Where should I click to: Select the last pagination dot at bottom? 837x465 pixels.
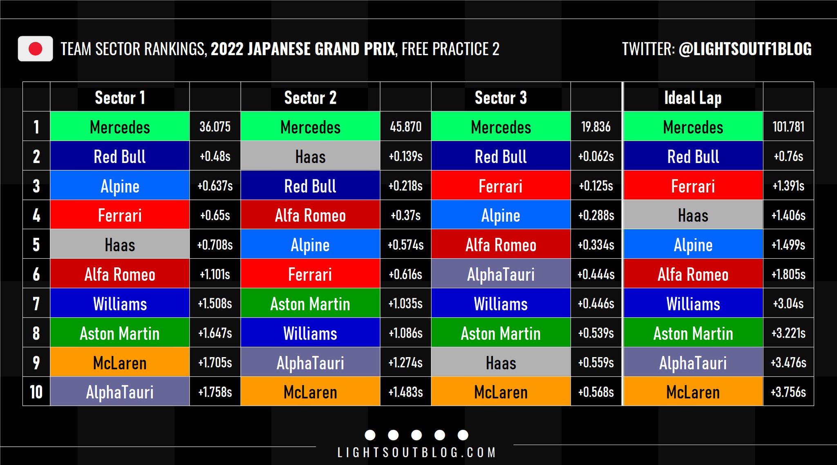tap(463, 435)
